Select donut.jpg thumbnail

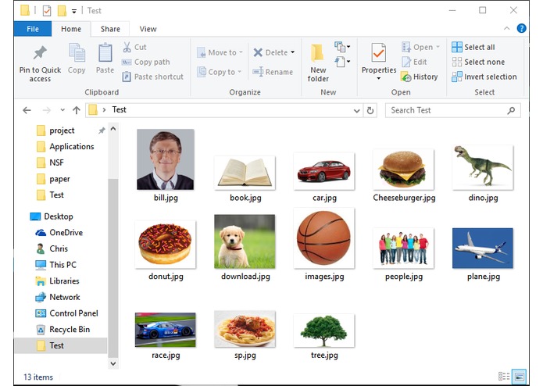165,245
